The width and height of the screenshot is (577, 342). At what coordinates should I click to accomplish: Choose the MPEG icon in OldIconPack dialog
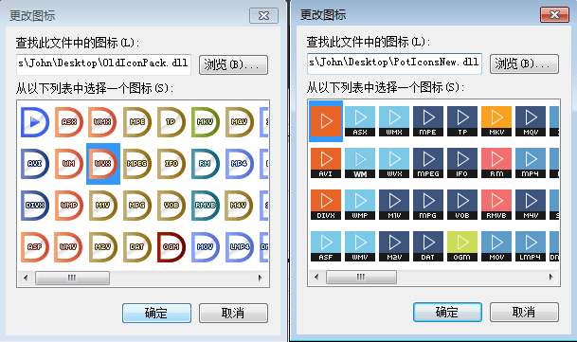tap(136, 164)
